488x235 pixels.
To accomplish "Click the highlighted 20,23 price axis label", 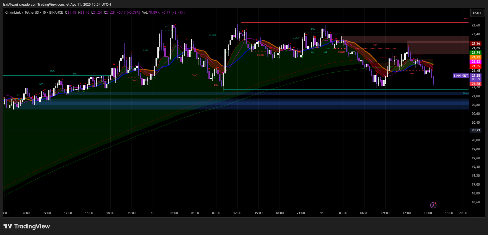I will click(476, 130).
